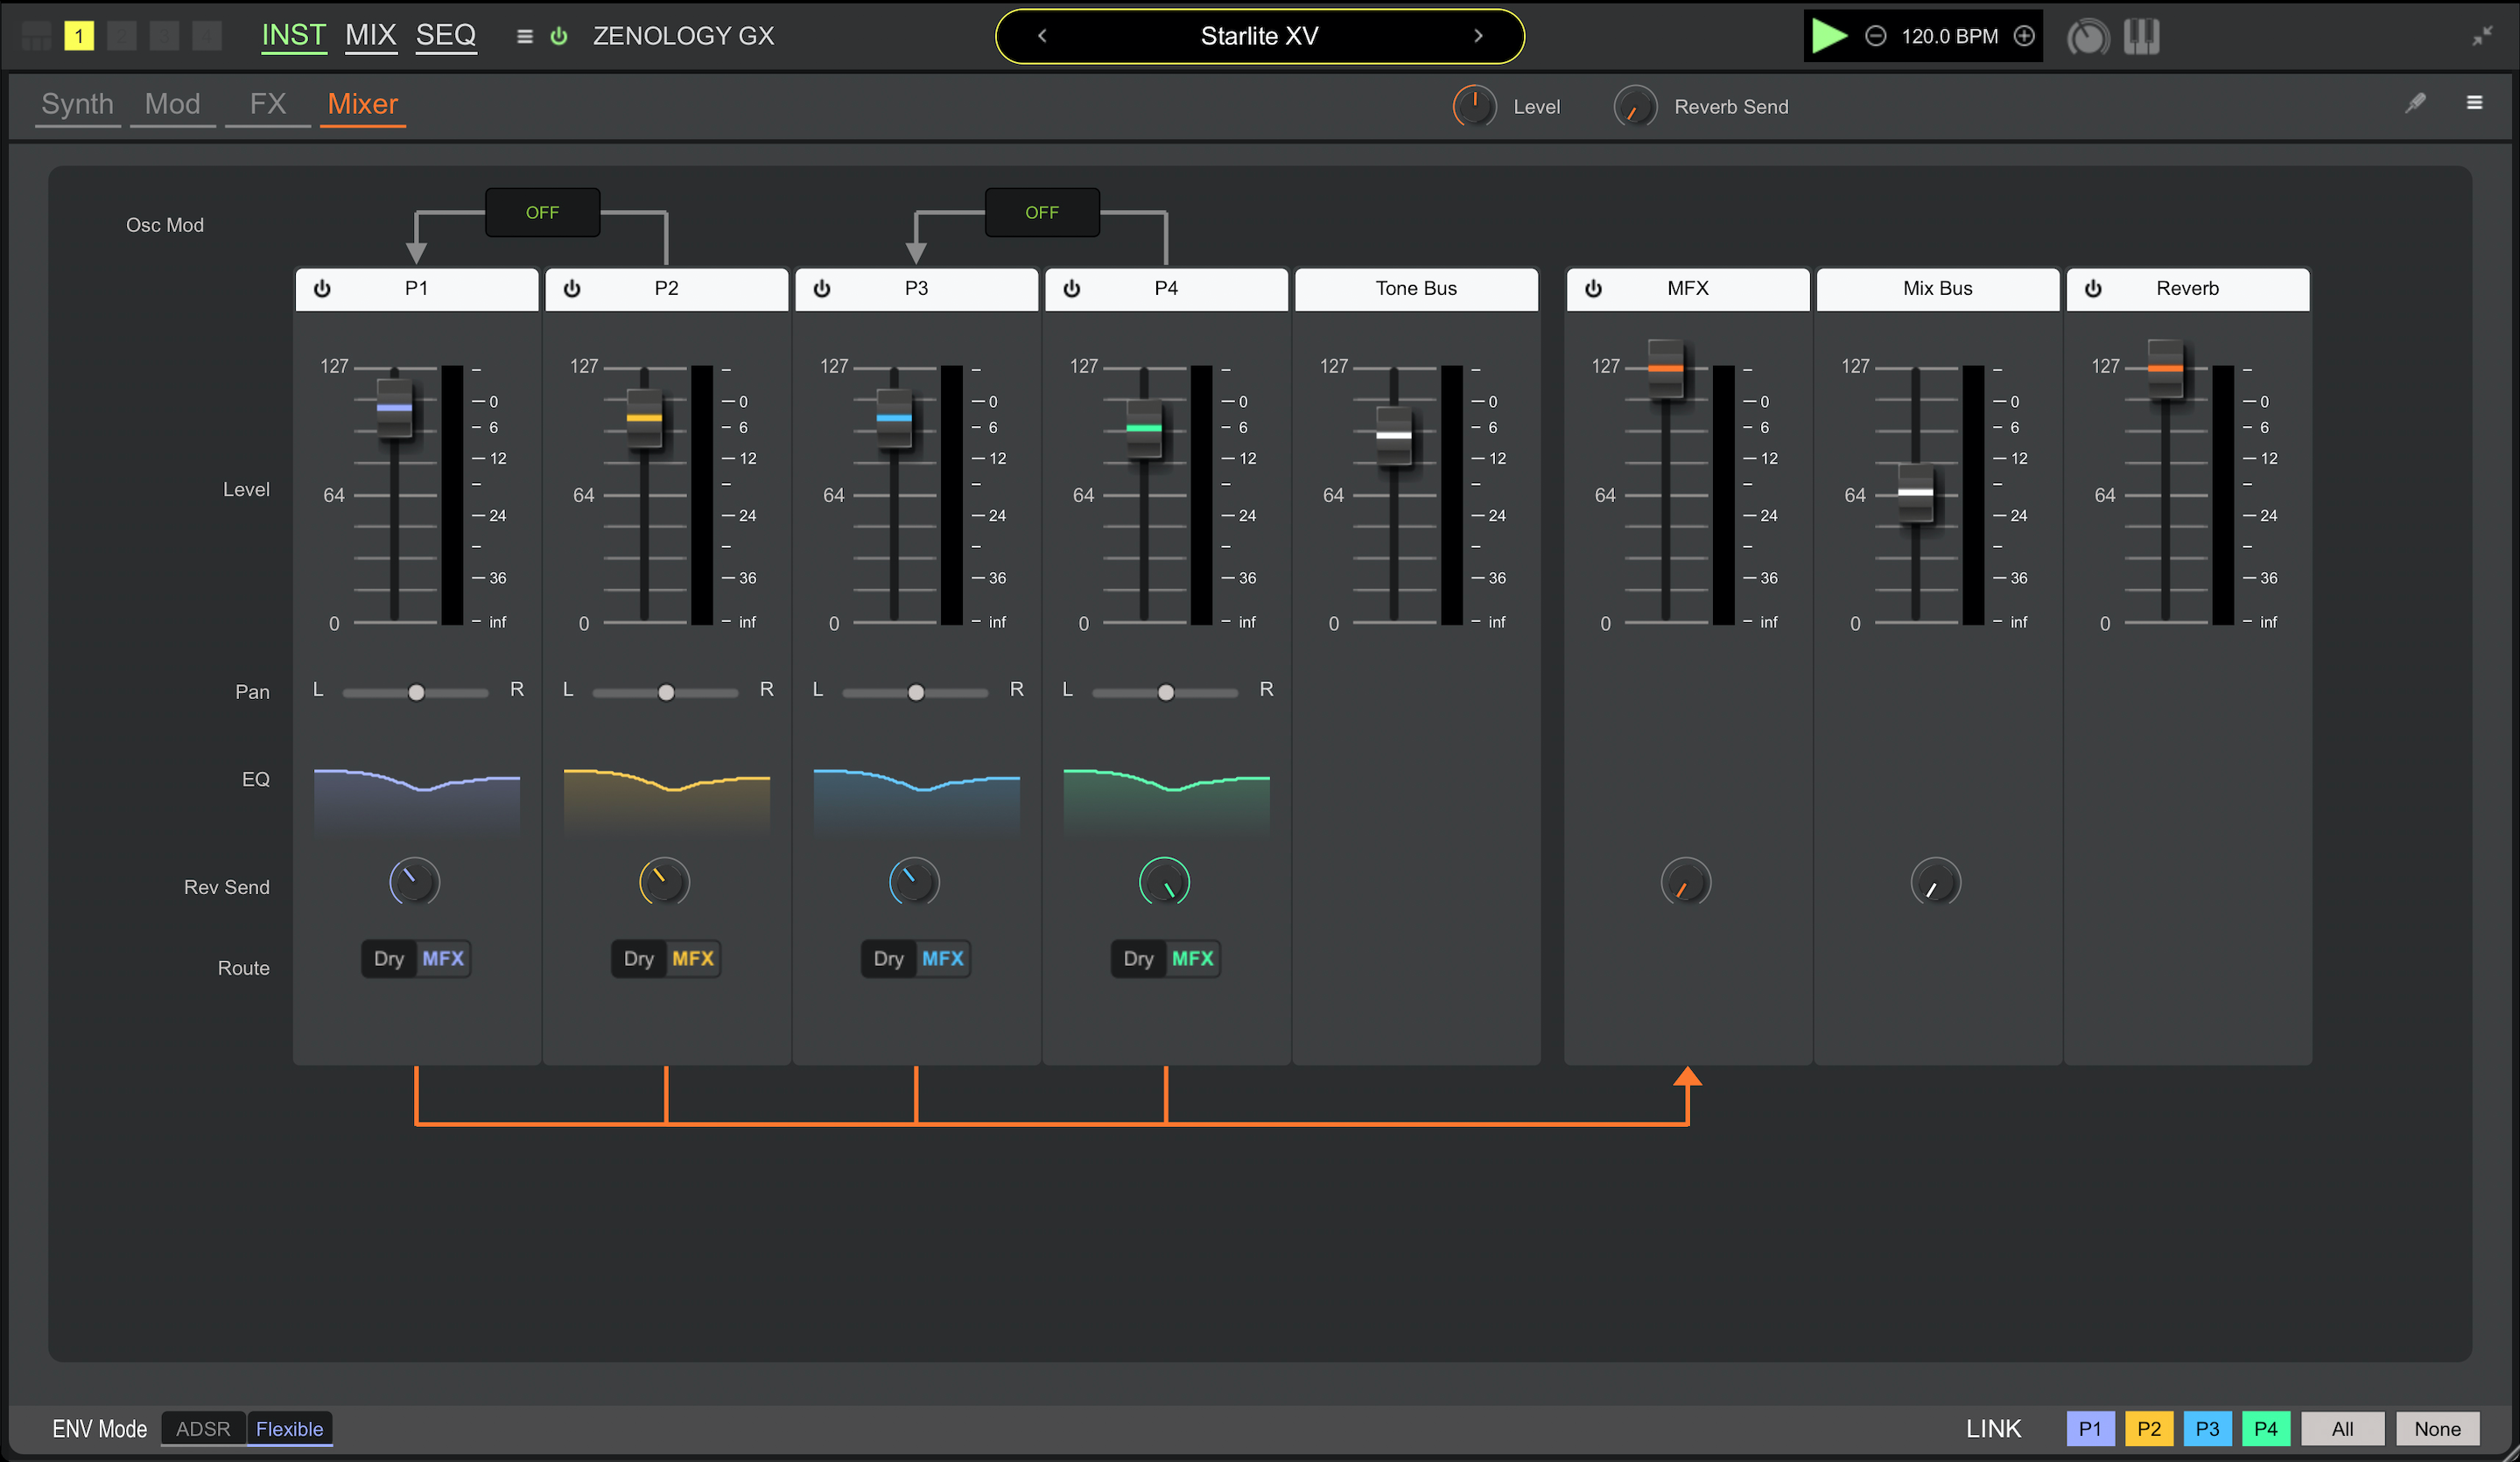This screenshot has width=2520, height=1462.
Task: Open the SEQ view
Action: (x=445, y=35)
